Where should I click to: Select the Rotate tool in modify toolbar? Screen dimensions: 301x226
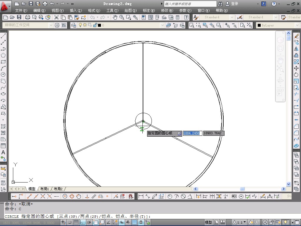click(296, 75)
